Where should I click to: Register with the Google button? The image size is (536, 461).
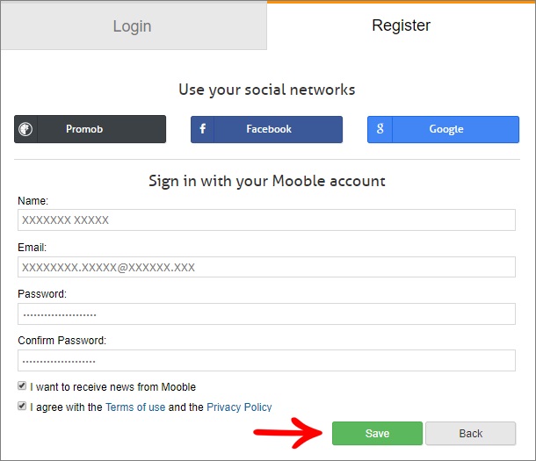[443, 129]
